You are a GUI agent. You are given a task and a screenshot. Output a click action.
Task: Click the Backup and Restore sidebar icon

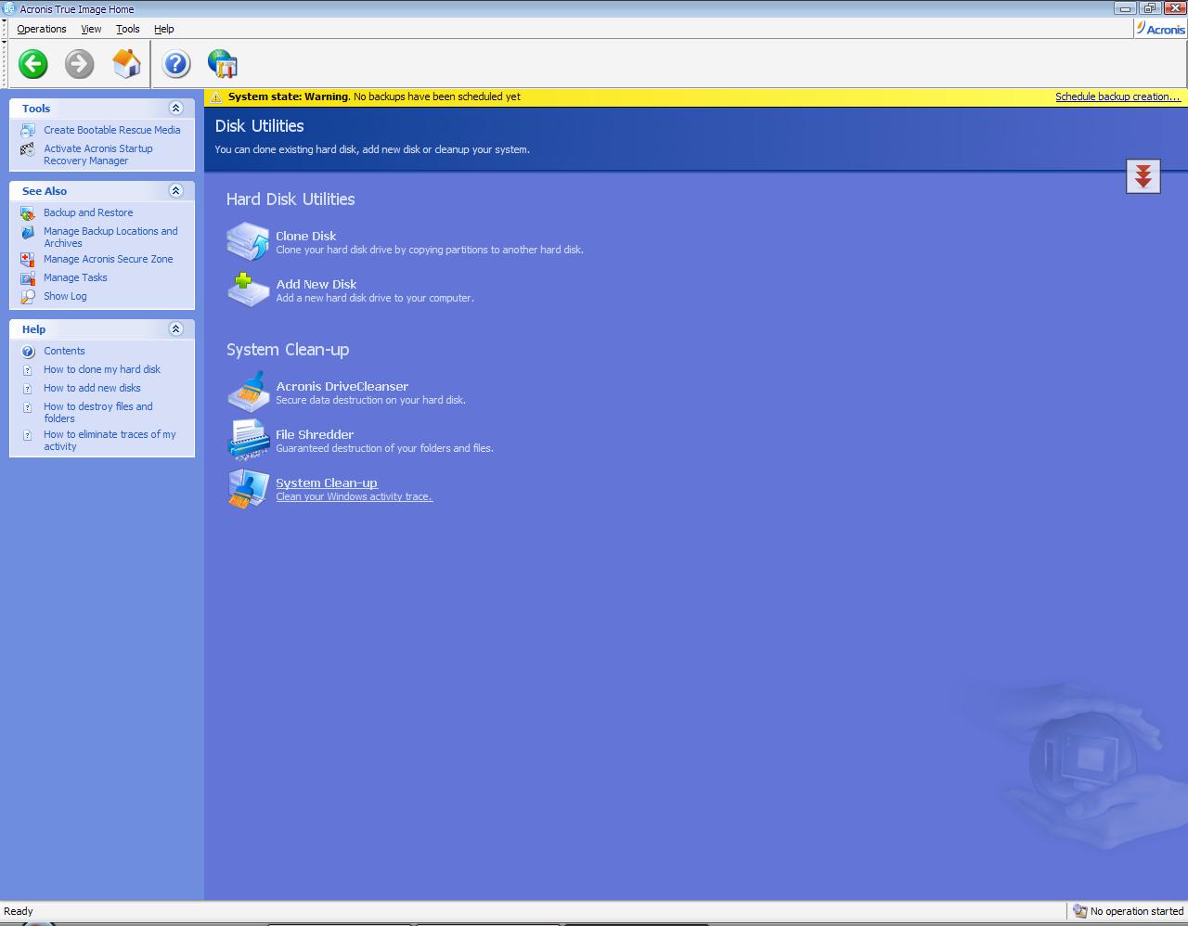tap(28, 212)
